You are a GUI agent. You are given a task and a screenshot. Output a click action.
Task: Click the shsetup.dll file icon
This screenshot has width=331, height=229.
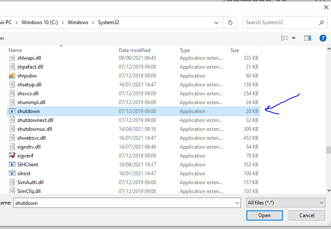pos(12,85)
